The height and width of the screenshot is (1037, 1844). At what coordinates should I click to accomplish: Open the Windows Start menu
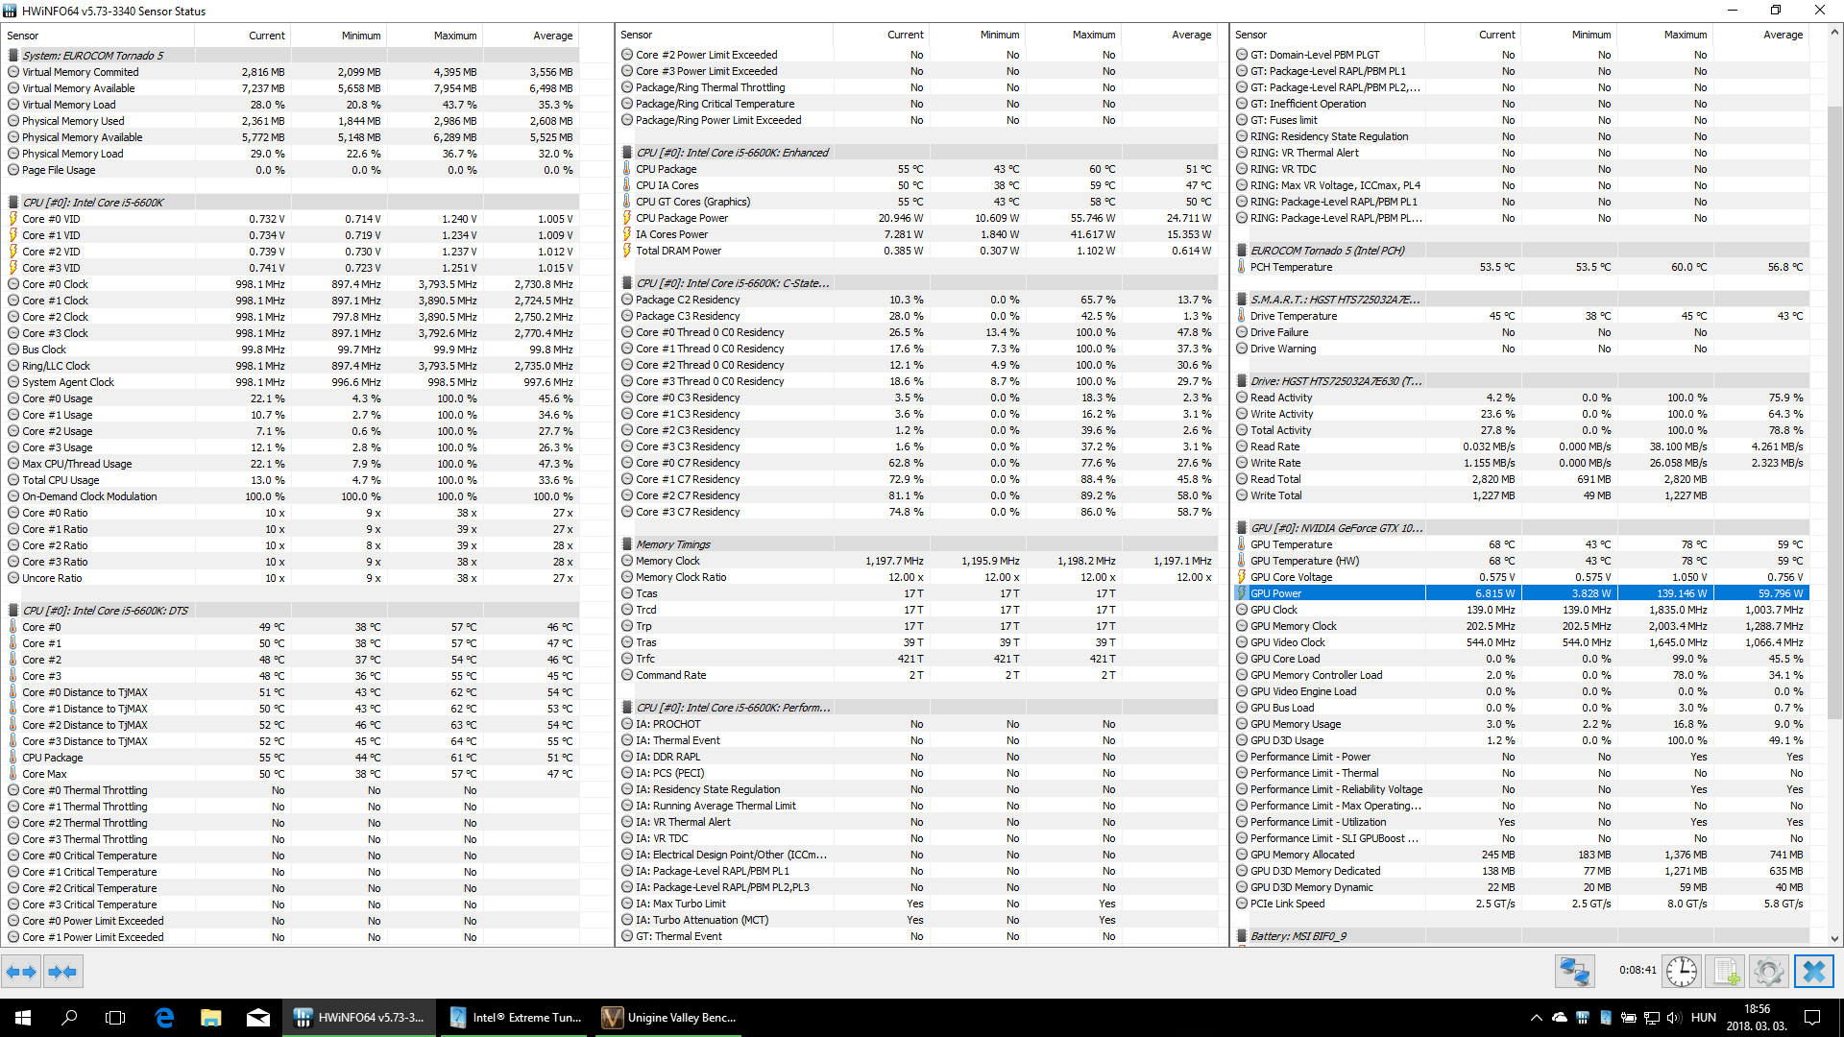click(23, 1018)
